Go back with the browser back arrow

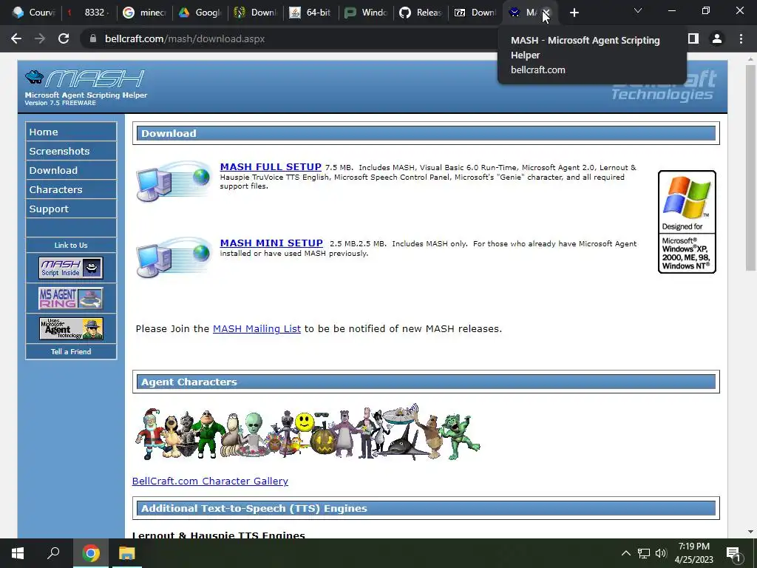[x=16, y=38]
